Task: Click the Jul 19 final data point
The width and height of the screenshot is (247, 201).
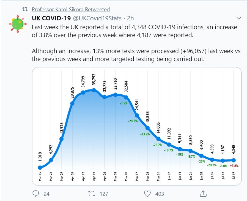Action: 234,160
